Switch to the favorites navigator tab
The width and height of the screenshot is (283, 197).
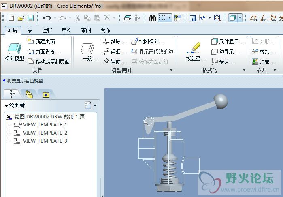click(46, 94)
